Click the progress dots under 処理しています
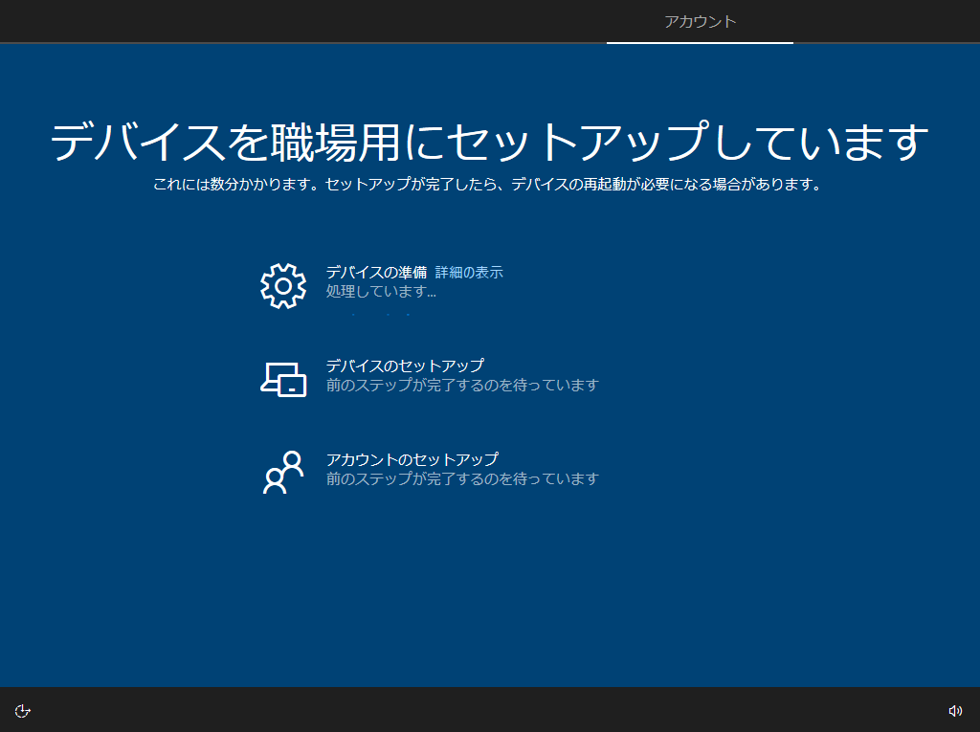Image resolution: width=980 pixels, height=732 pixels. tap(381, 315)
